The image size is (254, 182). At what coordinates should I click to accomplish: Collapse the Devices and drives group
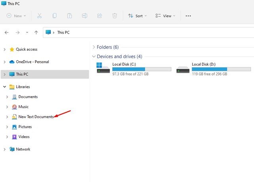[x=94, y=57]
